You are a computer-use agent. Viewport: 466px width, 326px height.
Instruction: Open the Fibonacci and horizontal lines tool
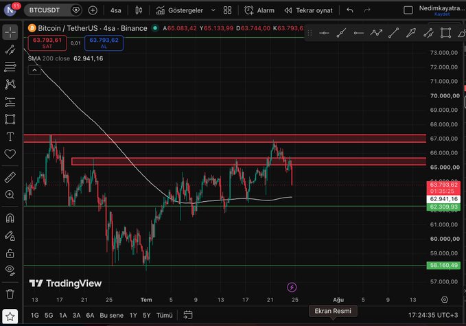click(x=10, y=67)
